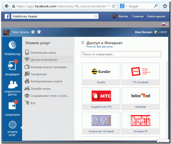Click the Оплата услуг panel heading
Screen dimensions: 171x144
tap(38, 43)
